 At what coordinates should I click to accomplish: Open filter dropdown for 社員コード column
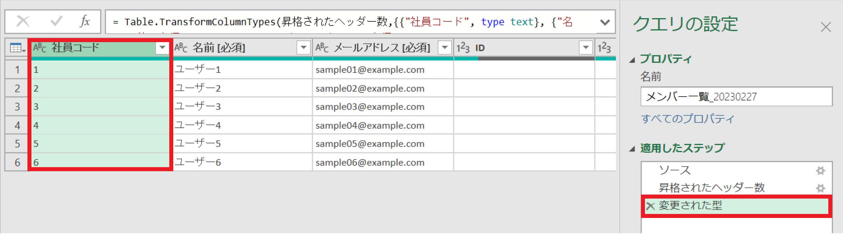pyautogui.click(x=162, y=48)
